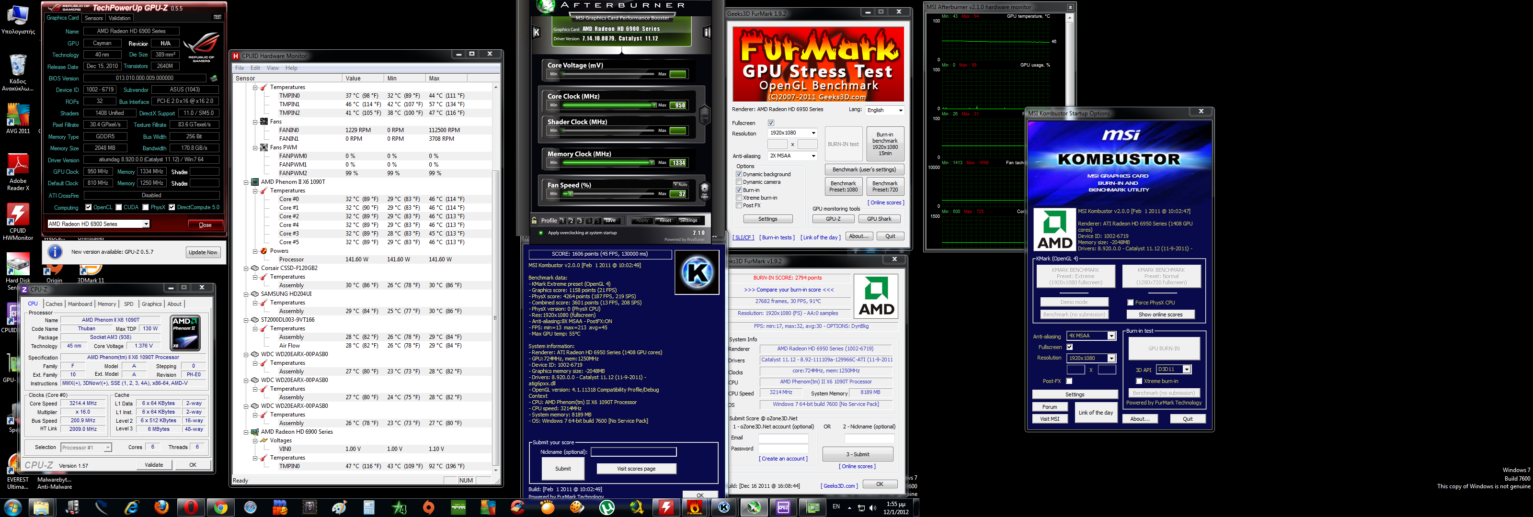Open Opera from the taskbar

click(x=191, y=507)
